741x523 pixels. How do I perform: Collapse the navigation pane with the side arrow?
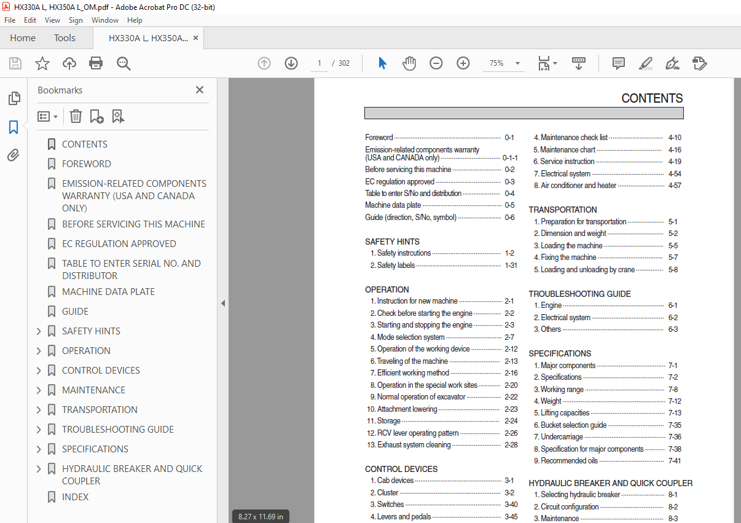point(223,303)
